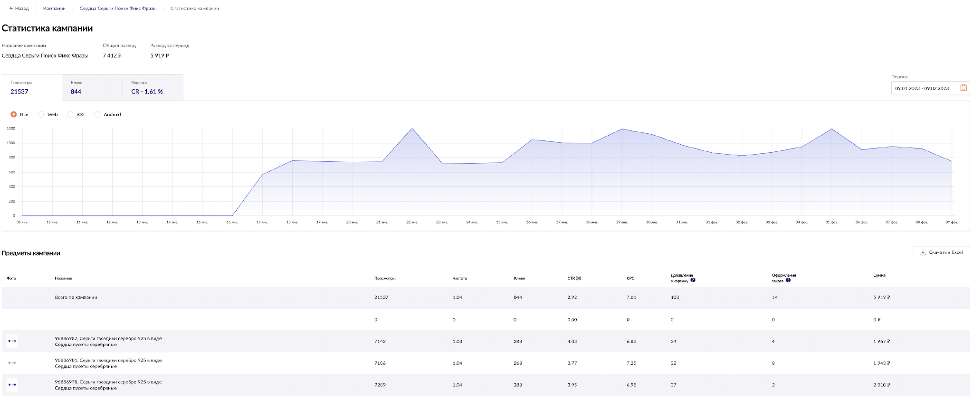Click the Назад back button
The width and height of the screenshot is (973, 399).
[19, 8]
